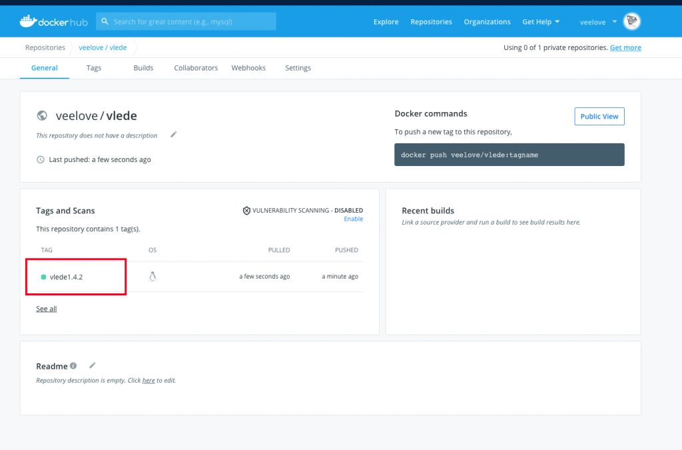Edit repository description with pencil icon
The height and width of the screenshot is (450, 682).
click(174, 135)
